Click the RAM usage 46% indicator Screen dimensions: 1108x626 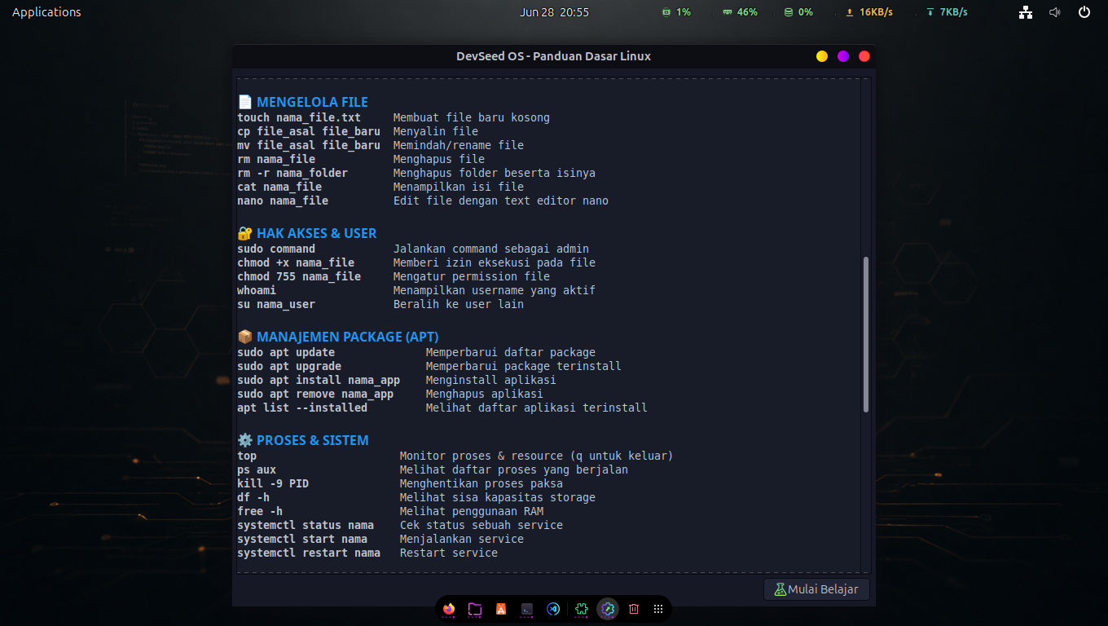coord(740,12)
